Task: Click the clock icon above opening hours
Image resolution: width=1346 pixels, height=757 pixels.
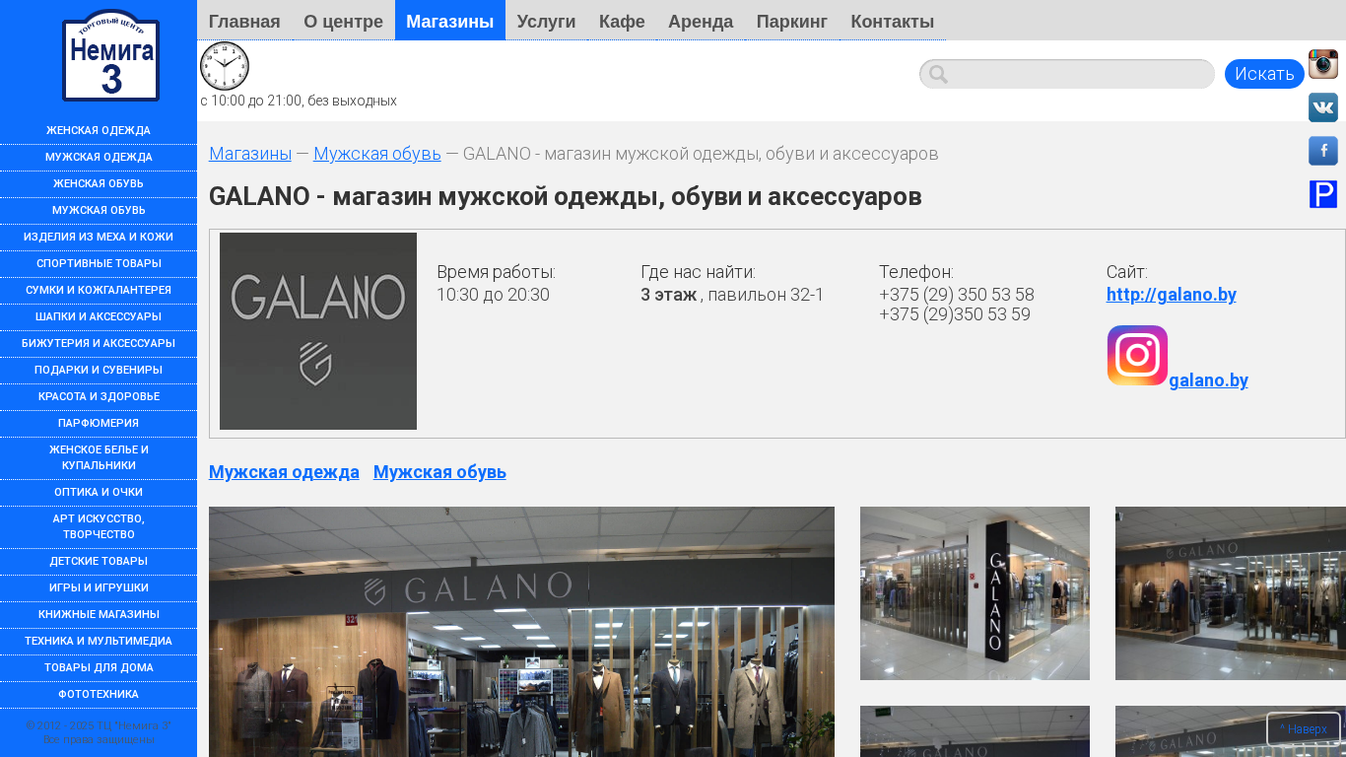Action: tap(225, 66)
